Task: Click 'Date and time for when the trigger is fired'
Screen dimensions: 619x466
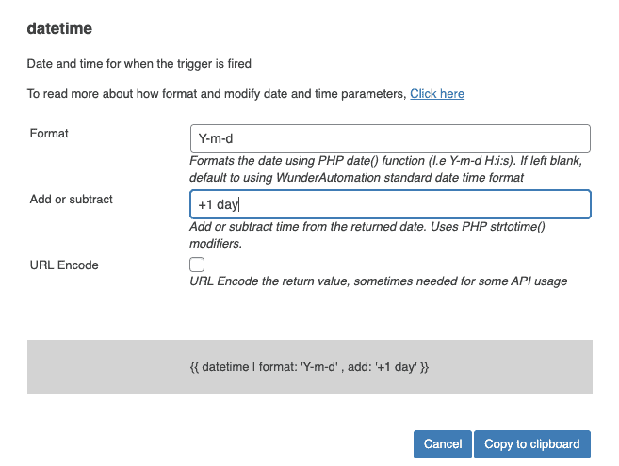Action: tap(139, 64)
